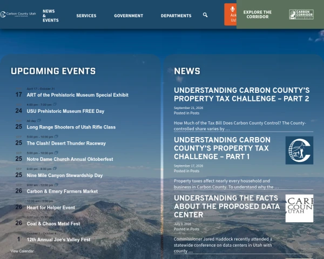
Task: Open 12th Annual Joe's Valley Fest event
Action: (58, 240)
